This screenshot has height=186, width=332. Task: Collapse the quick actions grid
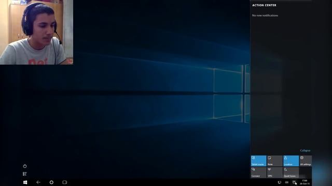[305, 150]
